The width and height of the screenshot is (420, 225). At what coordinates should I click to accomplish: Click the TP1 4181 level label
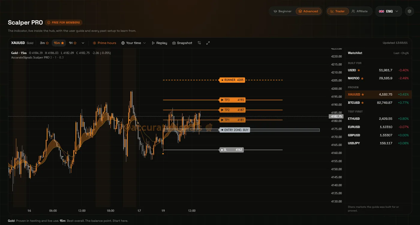click(x=232, y=120)
